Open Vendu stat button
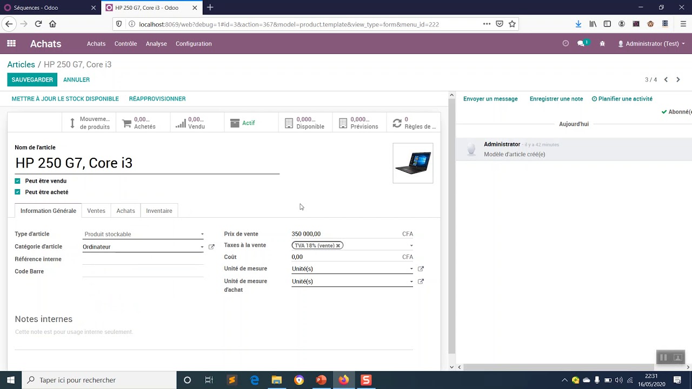Image resolution: width=692 pixels, height=389 pixels. 197,123
